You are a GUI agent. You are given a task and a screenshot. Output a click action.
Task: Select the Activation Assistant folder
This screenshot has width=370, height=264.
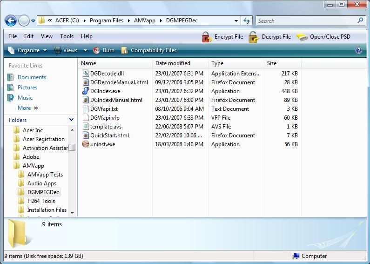tap(45, 148)
